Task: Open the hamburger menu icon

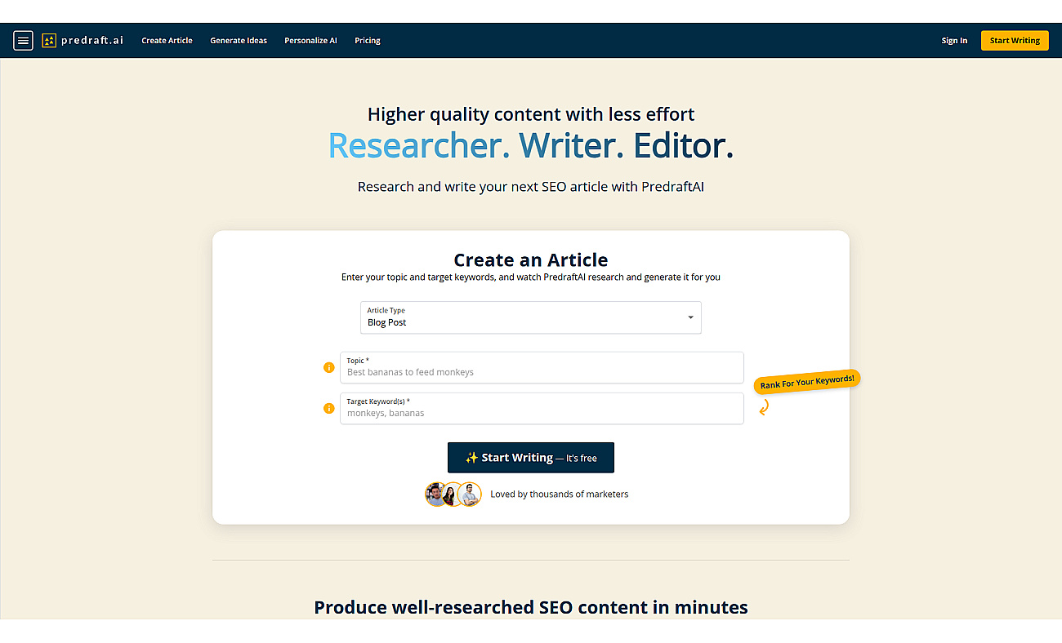Action: (x=23, y=40)
